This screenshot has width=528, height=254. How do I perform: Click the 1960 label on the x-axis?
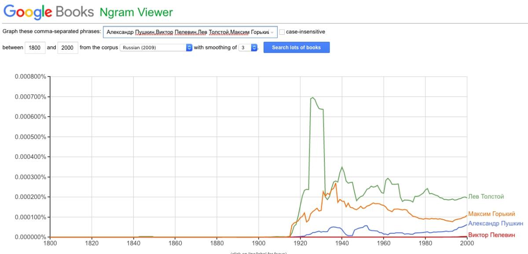coord(384,242)
